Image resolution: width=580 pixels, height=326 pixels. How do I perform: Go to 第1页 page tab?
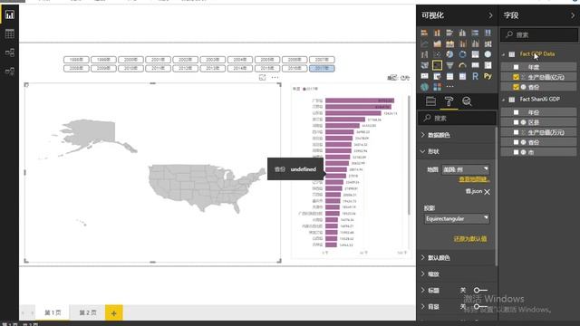tap(53, 312)
